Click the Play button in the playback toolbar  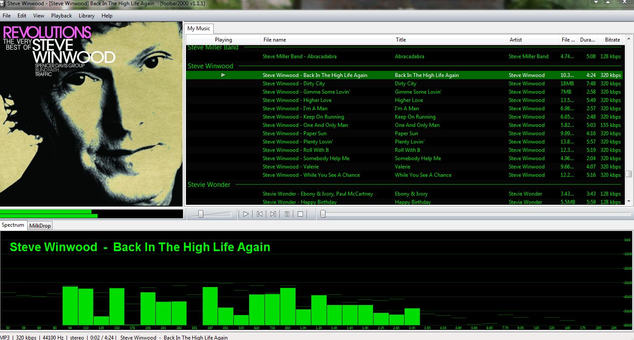coord(246,214)
